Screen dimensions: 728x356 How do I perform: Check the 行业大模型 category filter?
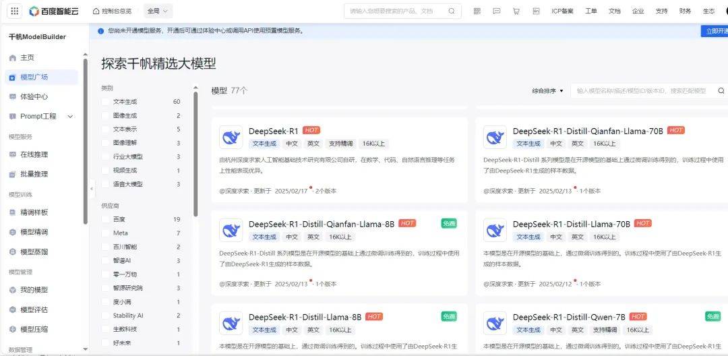coord(105,157)
